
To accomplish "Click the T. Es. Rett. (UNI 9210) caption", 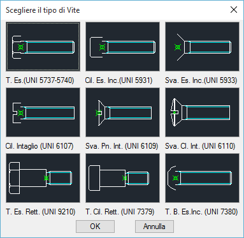I will click(41, 212).
